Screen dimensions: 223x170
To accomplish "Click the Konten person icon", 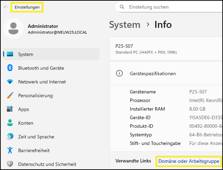I will point(10,123).
